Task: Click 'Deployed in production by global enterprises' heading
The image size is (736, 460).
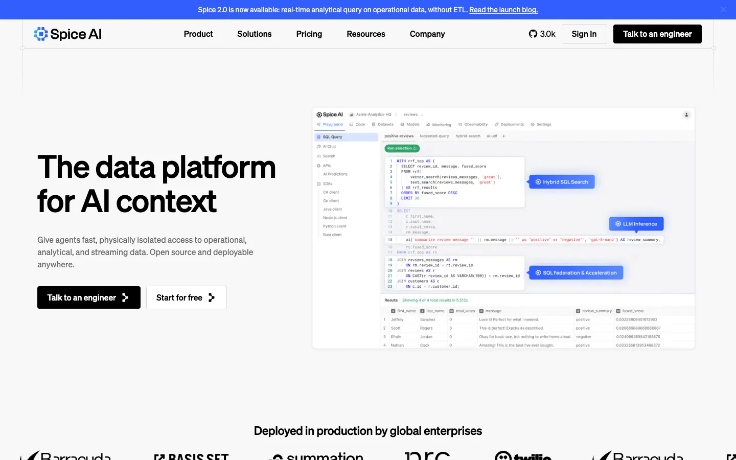Action: (368, 431)
